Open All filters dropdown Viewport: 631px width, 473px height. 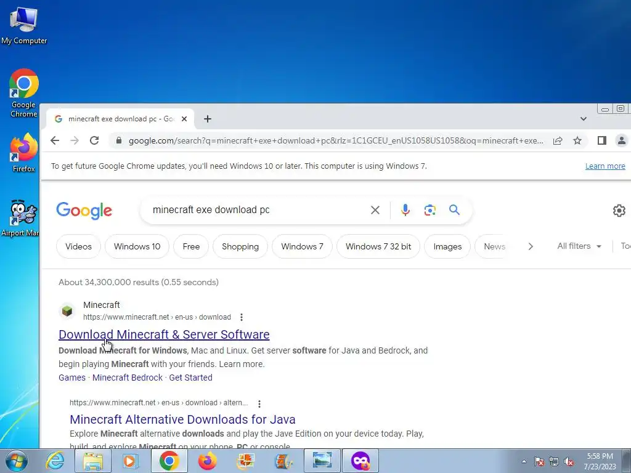579,246
